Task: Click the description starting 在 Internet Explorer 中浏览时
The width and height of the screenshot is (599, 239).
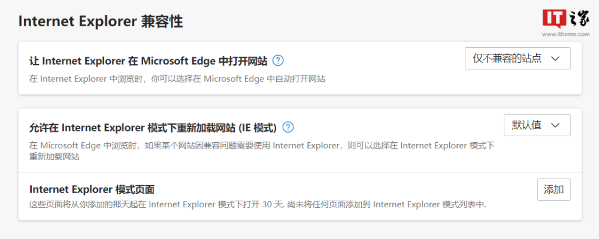Action: [x=177, y=78]
